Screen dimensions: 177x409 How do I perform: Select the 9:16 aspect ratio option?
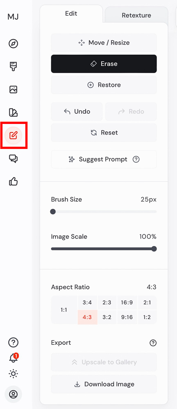127,317
